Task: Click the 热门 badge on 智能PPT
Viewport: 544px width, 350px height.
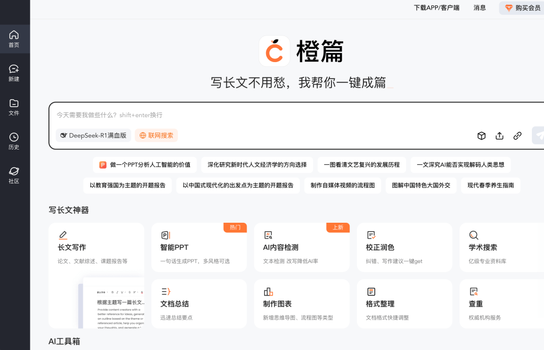Action: (235, 227)
